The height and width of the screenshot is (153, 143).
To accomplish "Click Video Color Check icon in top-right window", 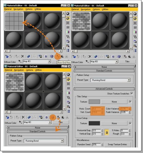I will click(135, 32).
